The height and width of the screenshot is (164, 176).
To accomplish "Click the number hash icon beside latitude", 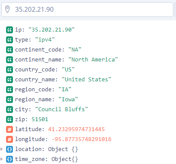I will [10, 129].
